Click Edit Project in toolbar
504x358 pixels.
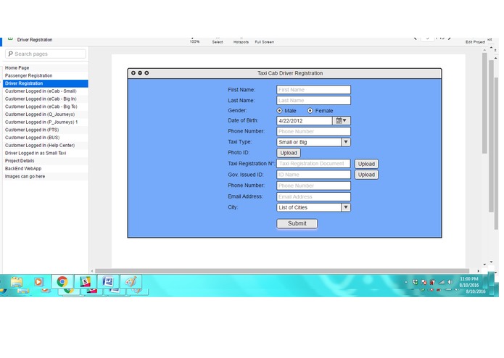coord(475,42)
